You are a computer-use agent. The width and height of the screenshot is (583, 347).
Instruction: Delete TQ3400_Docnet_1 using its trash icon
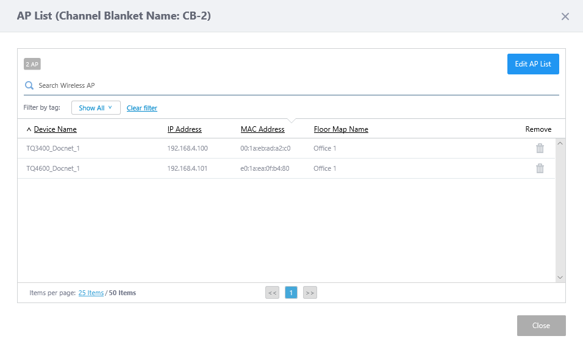point(540,148)
